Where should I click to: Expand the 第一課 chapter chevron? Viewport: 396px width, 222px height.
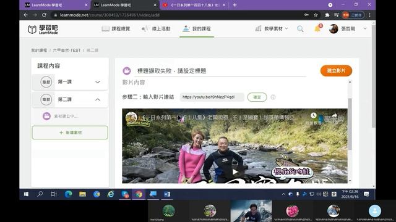(x=98, y=82)
